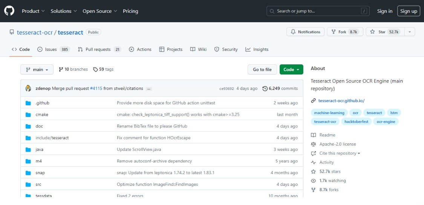The height and width of the screenshot is (205, 424).
Task: Click the hacktoberfest topic tag
Action: point(356,121)
